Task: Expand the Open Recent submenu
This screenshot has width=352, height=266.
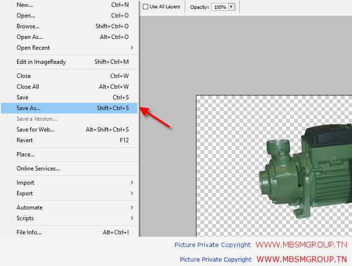Action: coord(69,48)
